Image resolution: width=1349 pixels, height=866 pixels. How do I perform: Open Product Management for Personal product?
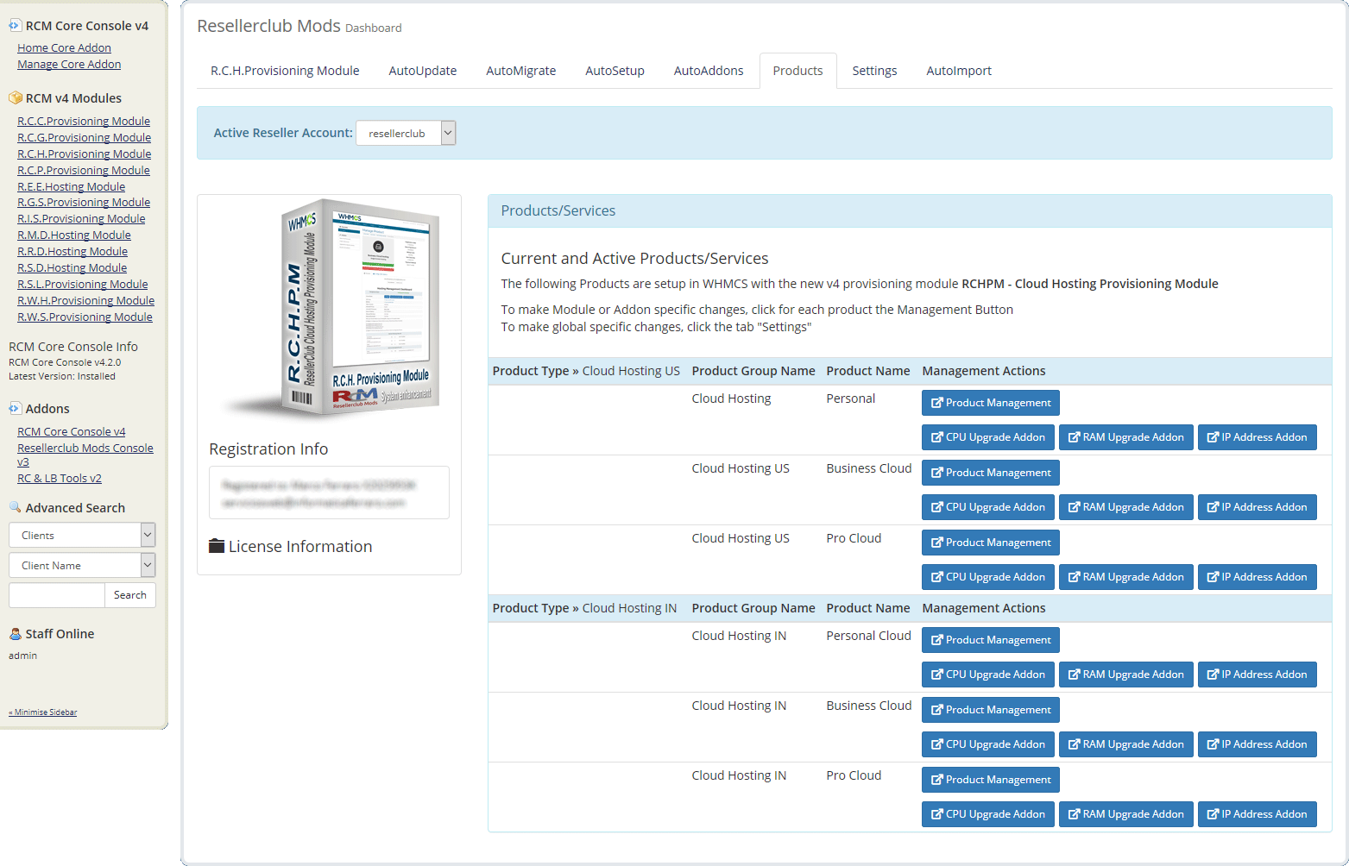(x=990, y=403)
